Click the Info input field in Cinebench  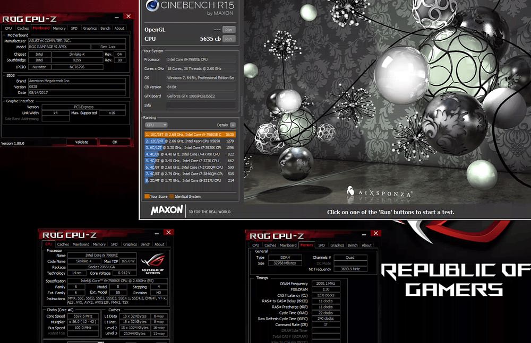(x=201, y=105)
